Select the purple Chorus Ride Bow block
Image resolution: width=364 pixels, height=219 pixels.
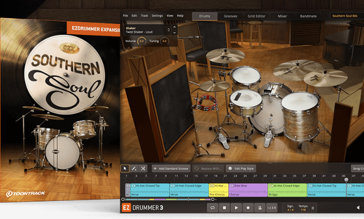[248, 190]
